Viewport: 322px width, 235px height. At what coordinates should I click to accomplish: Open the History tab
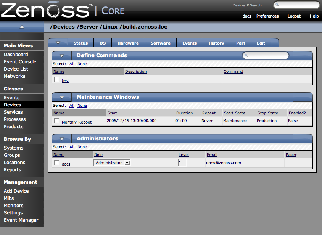tap(216, 43)
